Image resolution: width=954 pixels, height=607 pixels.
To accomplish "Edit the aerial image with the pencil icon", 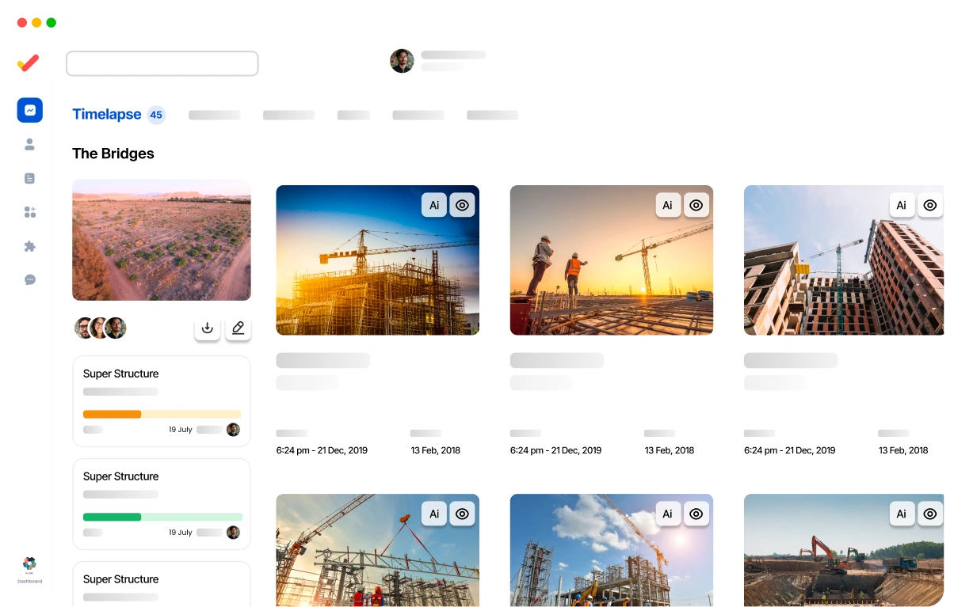I will coord(238,328).
